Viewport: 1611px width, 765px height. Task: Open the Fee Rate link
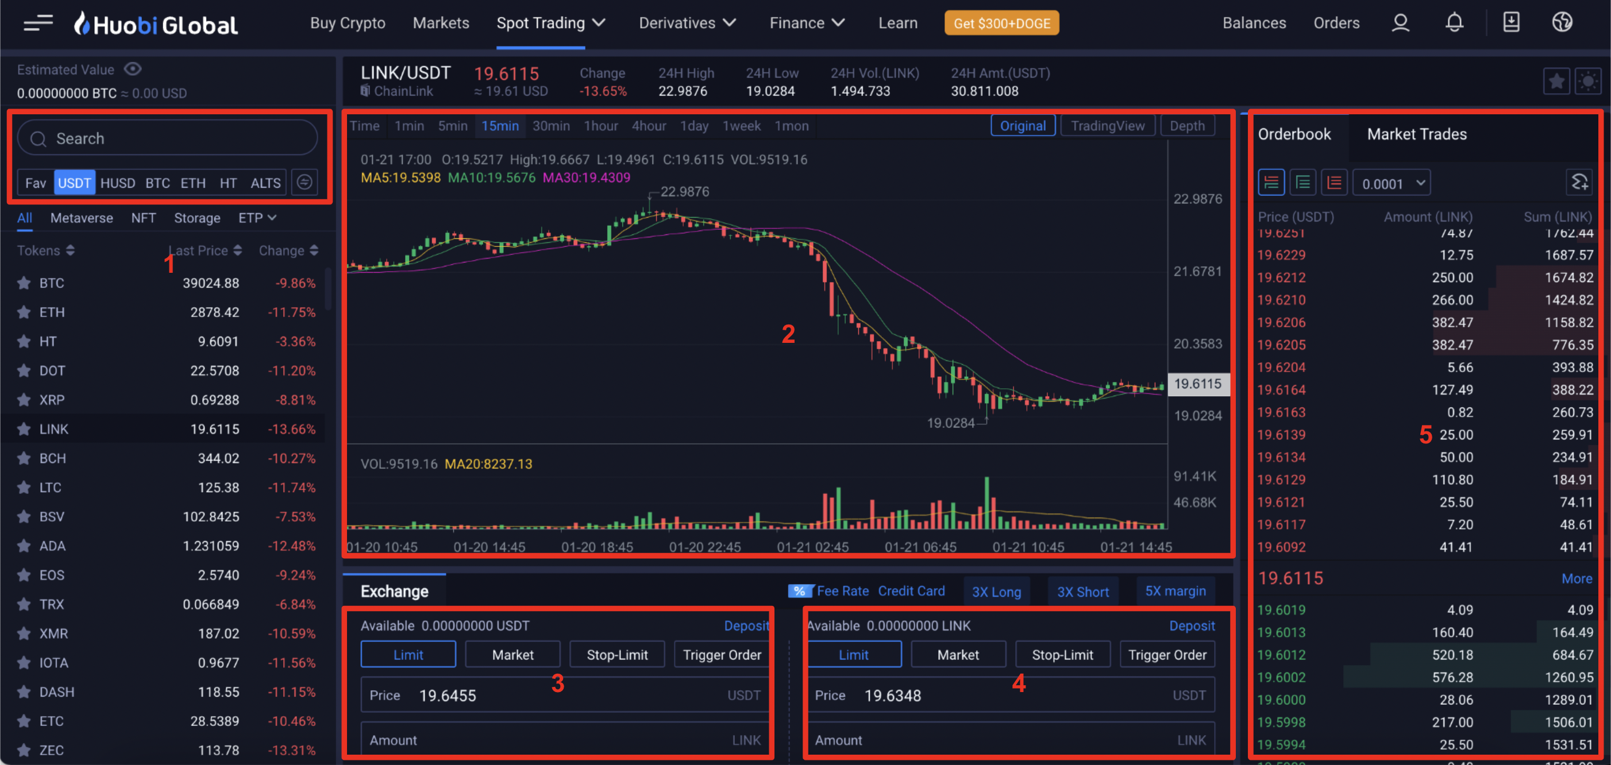pyautogui.click(x=842, y=590)
